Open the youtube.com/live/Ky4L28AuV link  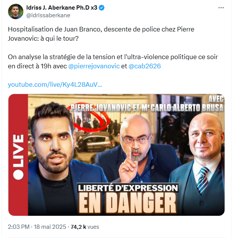55,84
